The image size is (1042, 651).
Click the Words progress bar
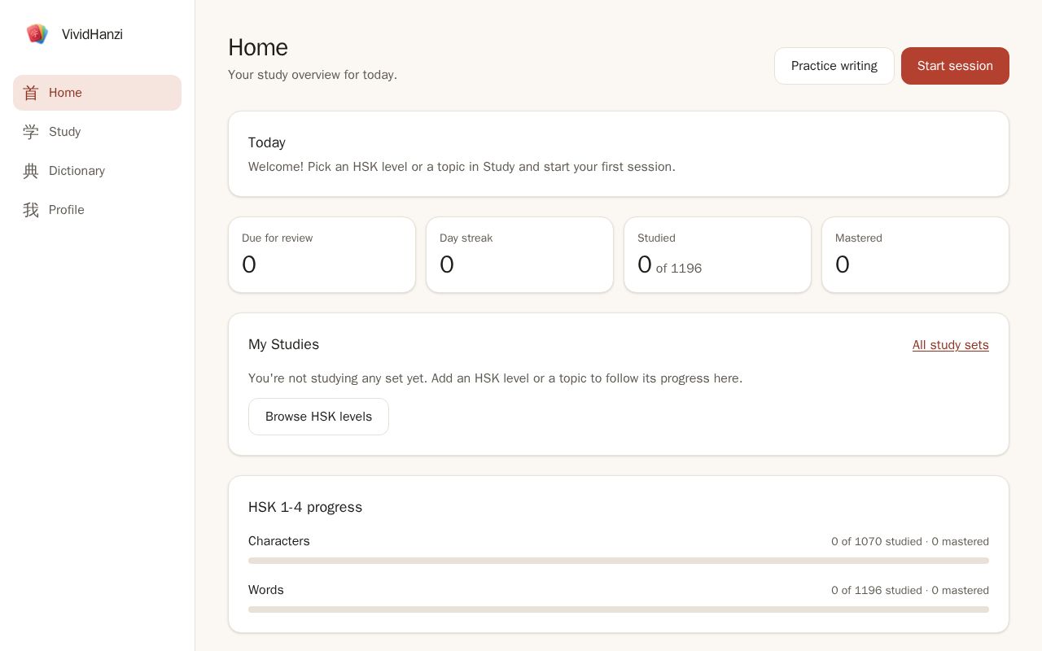tap(619, 609)
